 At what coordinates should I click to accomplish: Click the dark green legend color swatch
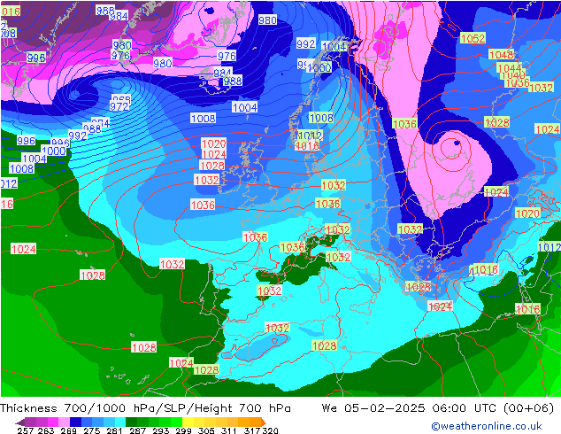(132, 422)
